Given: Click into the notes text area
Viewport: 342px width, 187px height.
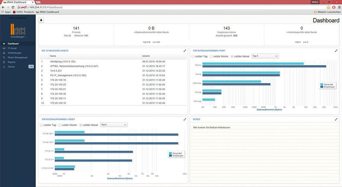Looking at the screenshot, I should (x=265, y=152).
